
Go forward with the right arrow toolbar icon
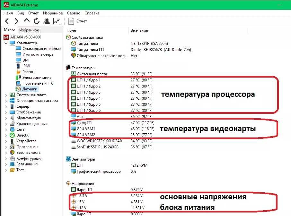coord(16,21)
